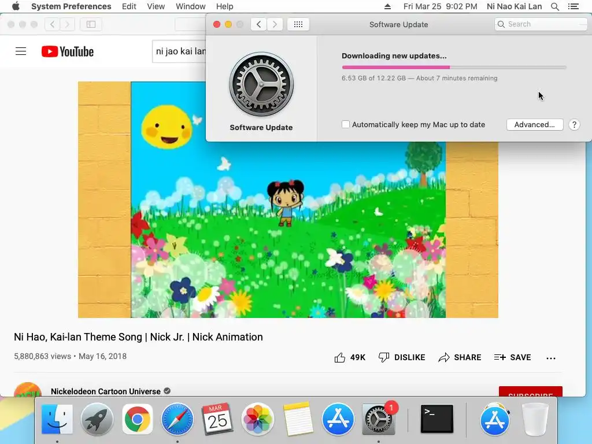
Task: Open System Preferences from the Dock
Action: [x=378, y=420]
